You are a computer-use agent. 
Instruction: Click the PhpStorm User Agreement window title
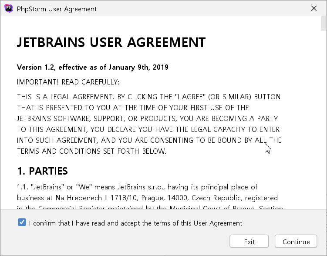(x=57, y=9)
